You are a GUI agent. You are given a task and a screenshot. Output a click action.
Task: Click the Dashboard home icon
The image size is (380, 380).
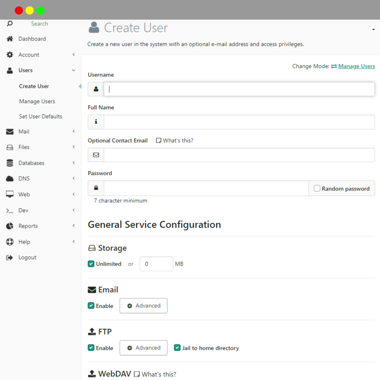tap(10, 39)
